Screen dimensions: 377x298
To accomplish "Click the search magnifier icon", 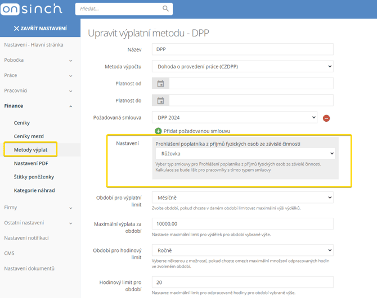I will (x=165, y=9).
